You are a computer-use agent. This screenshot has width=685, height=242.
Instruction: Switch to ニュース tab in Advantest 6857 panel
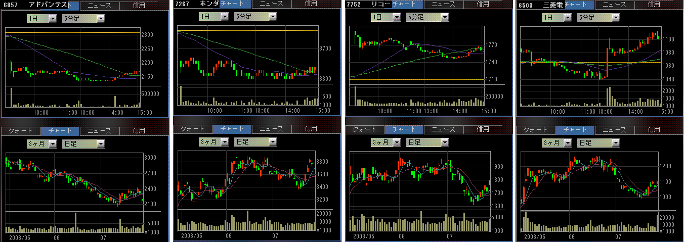pyautogui.click(x=100, y=6)
